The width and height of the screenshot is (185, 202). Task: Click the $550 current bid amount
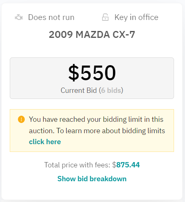coord(92,73)
